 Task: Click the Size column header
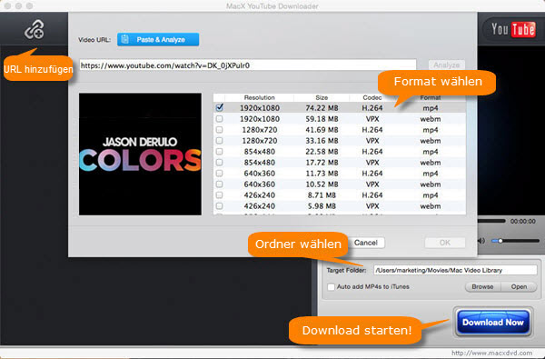click(x=322, y=98)
